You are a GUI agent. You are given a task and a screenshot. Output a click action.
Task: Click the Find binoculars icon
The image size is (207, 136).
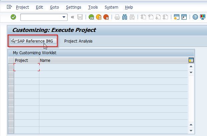coord(125,17)
